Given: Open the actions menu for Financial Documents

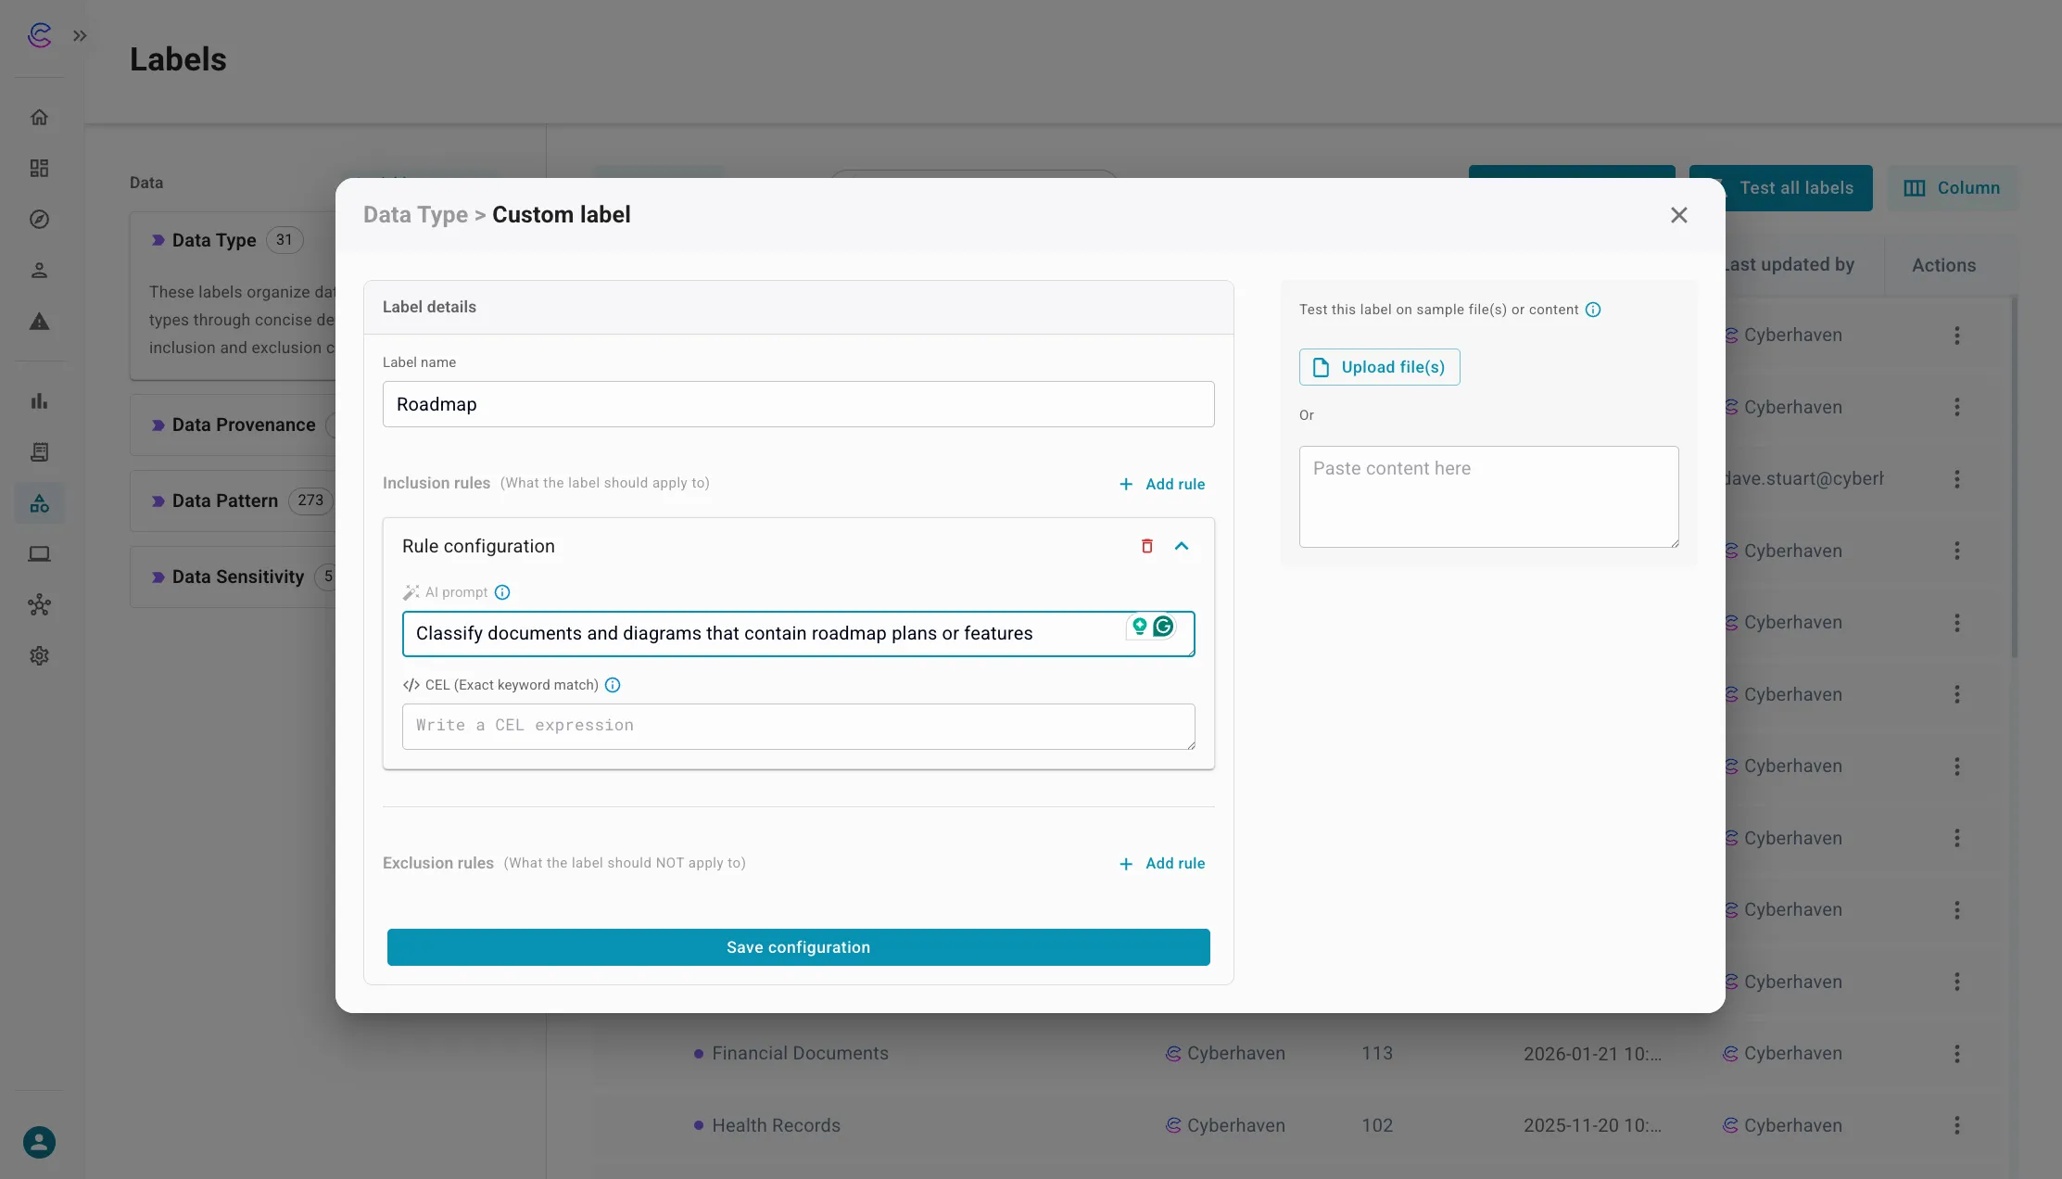Looking at the screenshot, I should point(1957,1053).
